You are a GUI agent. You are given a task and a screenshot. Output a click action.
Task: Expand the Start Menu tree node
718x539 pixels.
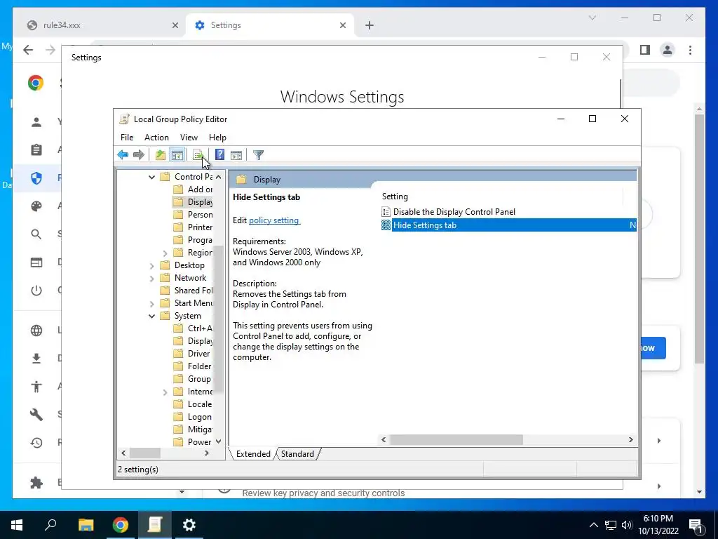[x=151, y=303]
